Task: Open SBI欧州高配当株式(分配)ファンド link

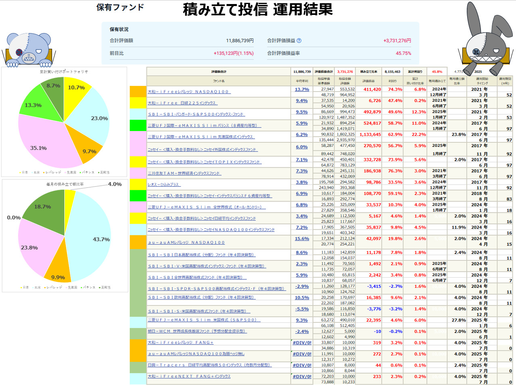Action: click(x=202, y=298)
